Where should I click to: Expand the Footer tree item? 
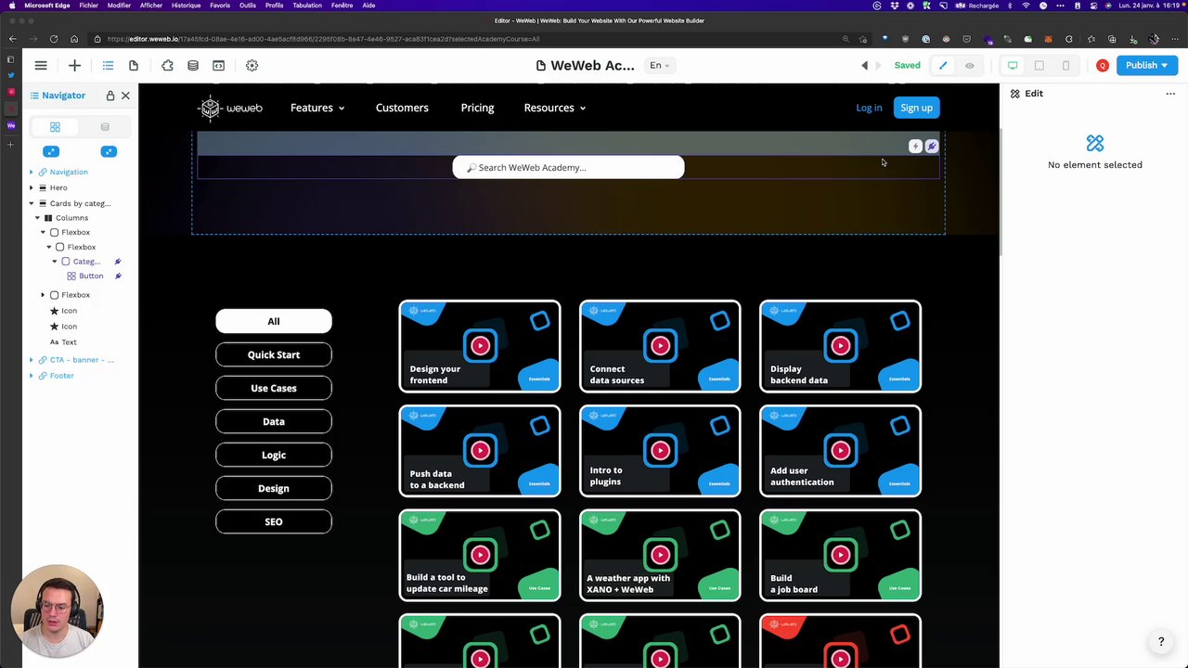[31, 376]
